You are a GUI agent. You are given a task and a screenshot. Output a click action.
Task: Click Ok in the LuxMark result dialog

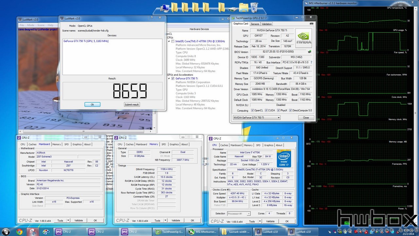[x=92, y=104]
